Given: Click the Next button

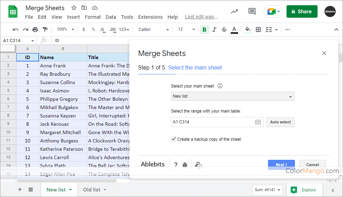Looking at the screenshot, I should [x=281, y=165].
